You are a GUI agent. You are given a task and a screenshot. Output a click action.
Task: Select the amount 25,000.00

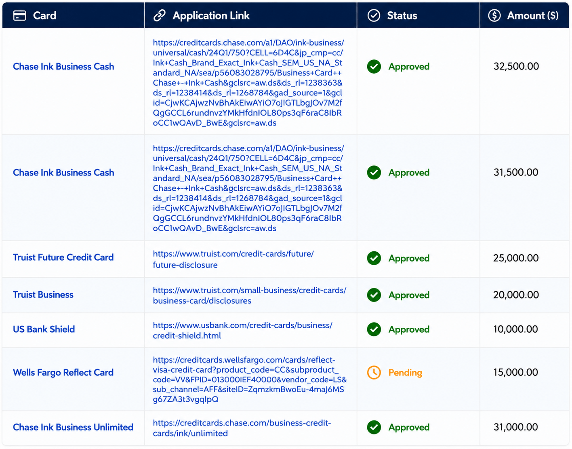[x=516, y=258]
